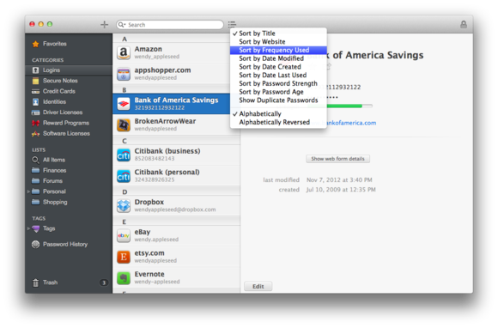Viewport: 498px width, 328px height.
Task: Click the add new item plus icon
Action: [x=104, y=24]
